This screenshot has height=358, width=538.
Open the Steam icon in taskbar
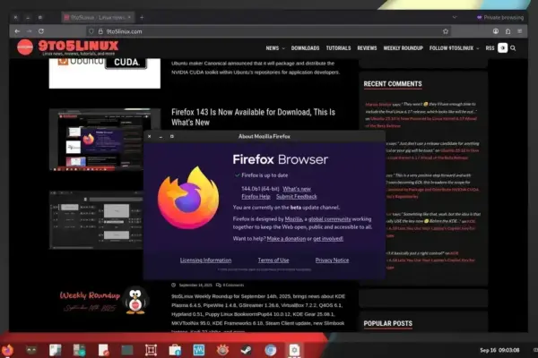pyautogui.click(x=246, y=350)
